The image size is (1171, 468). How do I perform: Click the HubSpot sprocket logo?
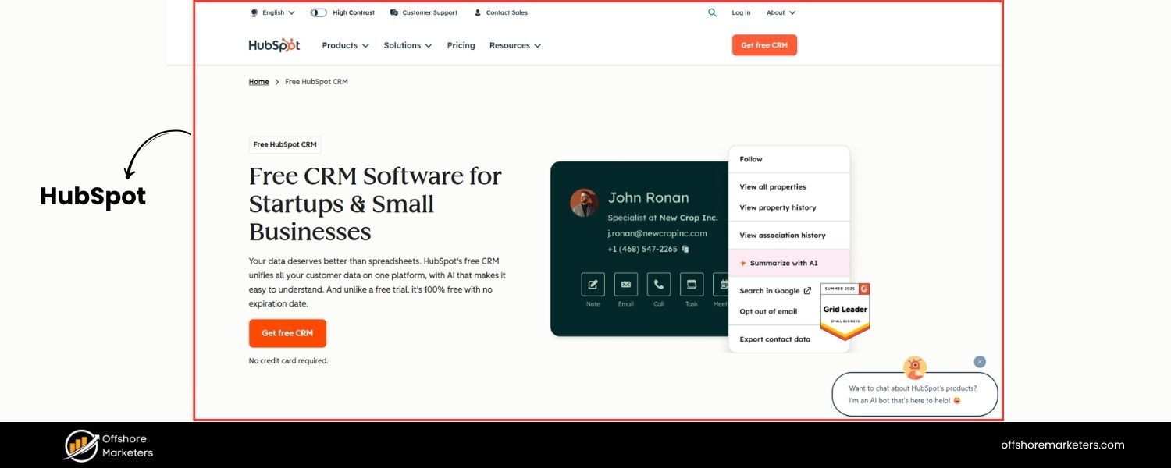tap(291, 44)
